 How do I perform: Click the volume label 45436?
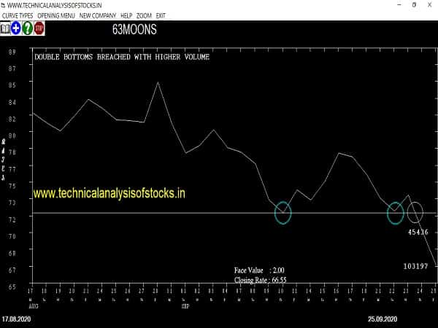click(418, 232)
